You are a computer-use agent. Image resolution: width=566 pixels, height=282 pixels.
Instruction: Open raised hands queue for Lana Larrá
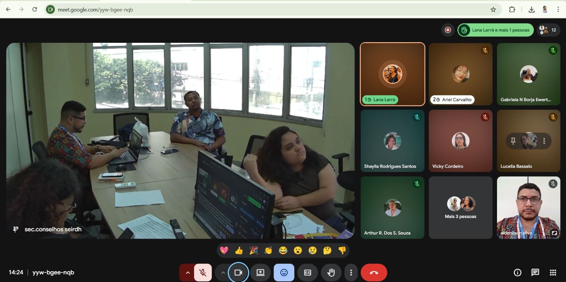coord(495,30)
